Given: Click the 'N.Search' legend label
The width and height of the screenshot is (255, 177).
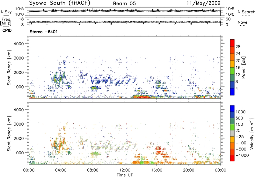Looking at the screenshot, I should pyautogui.click(x=246, y=12).
